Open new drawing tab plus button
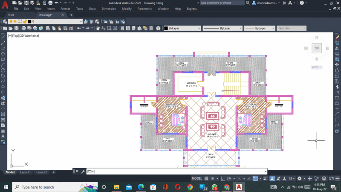The width and height of the screenshot is (341, 192). (71, 15)
